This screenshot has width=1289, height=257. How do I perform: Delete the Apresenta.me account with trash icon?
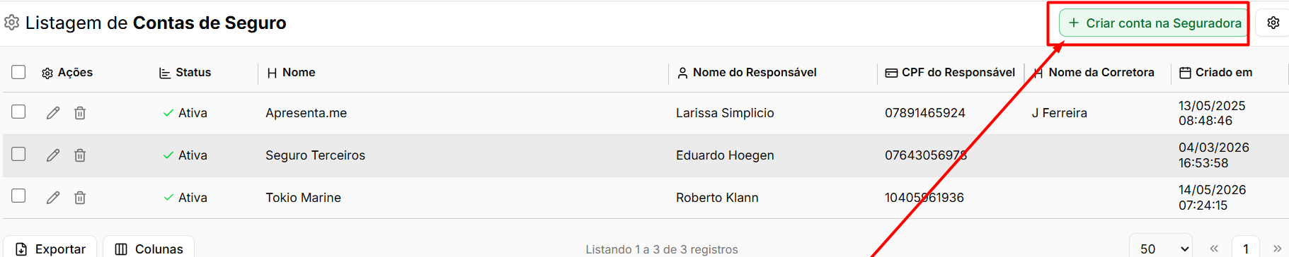80,113
